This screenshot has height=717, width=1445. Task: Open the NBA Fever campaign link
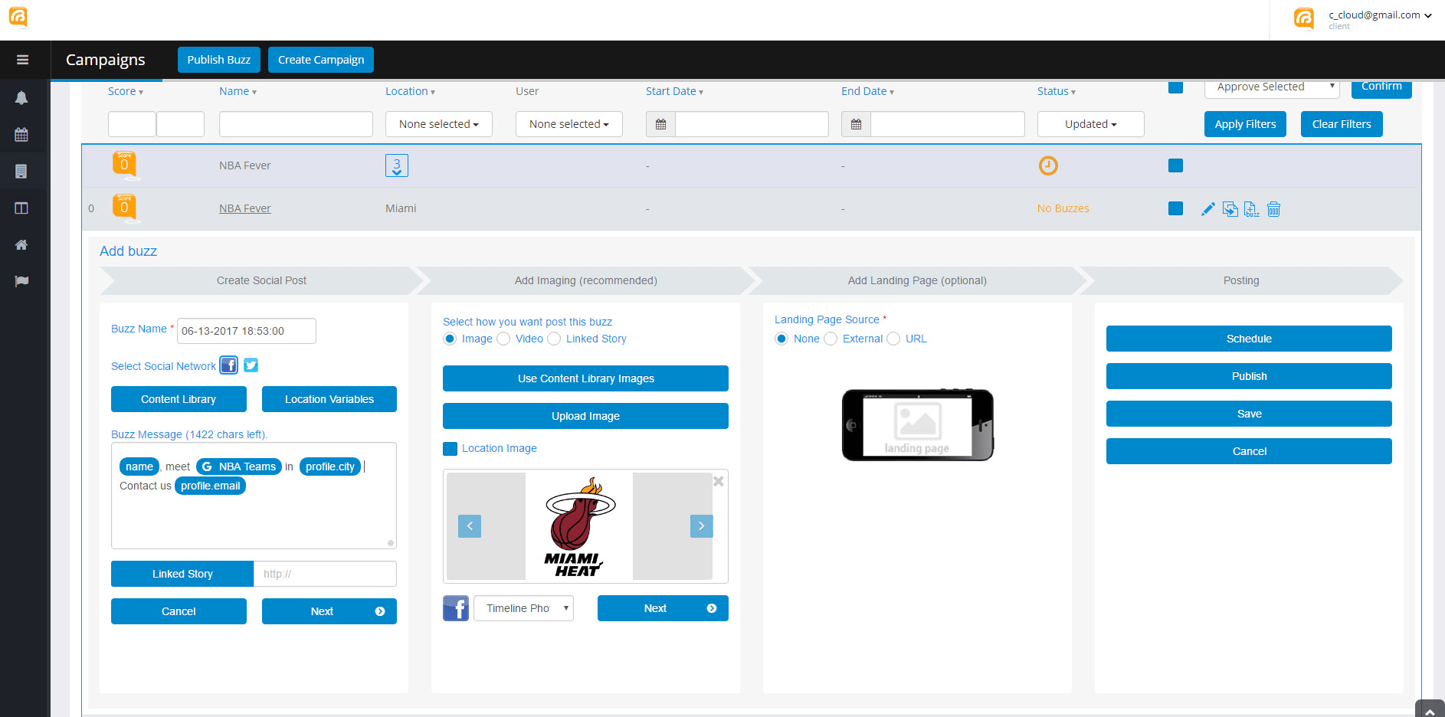coord(245,208)
